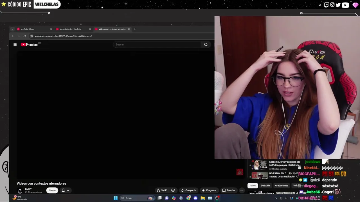Open the tab search dropdown arrow
This screenshot has height=202, width=360.
point(12,29)
